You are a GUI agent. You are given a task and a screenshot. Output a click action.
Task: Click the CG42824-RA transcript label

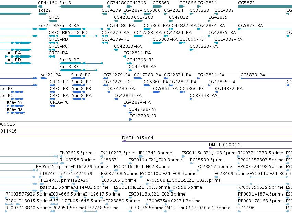point(137,53)
